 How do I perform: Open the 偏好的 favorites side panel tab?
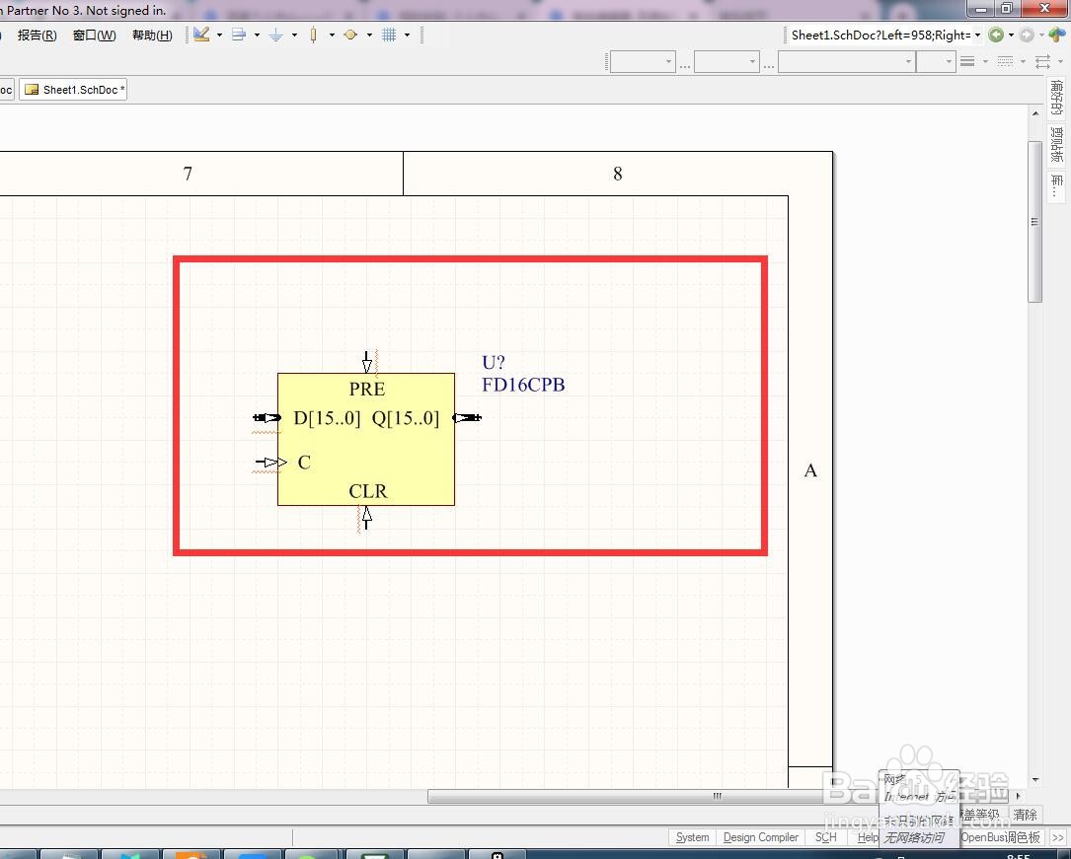click(1056, 98)
